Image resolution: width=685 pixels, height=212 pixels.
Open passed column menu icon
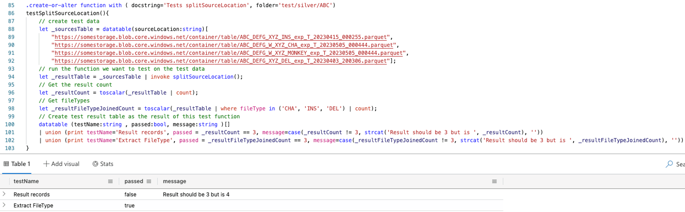click(149, 181)
